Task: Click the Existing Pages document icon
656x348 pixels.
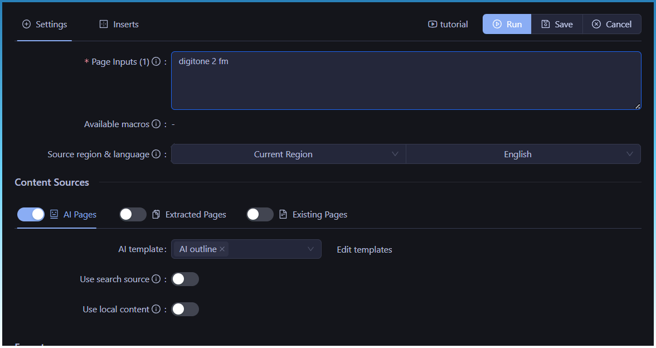Action: pyautogui.click(x=283, y=215)
